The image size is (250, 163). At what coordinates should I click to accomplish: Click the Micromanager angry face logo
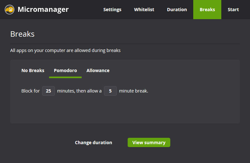tap(10, 10)
